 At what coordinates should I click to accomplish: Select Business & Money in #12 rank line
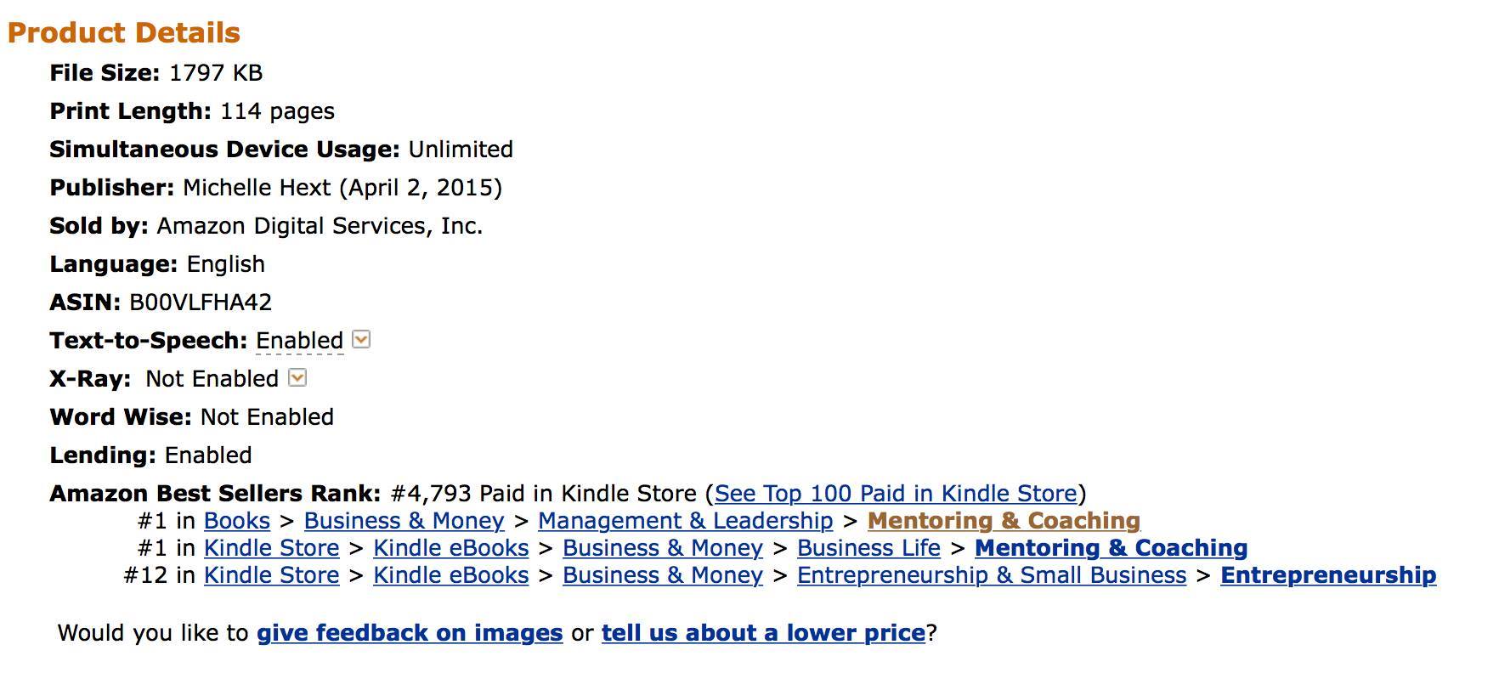(x=662, y=575)
